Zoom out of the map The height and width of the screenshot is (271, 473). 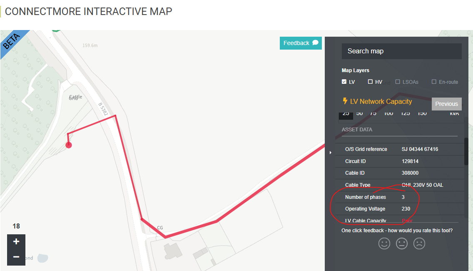(16, 257)
